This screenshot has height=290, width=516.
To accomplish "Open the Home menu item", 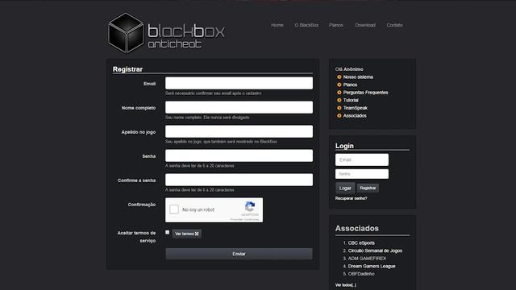I will click(277, 25).
